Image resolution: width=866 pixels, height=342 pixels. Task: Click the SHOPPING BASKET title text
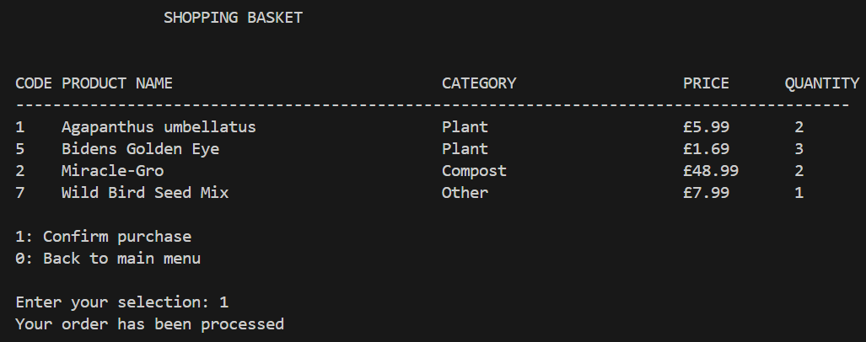(x=233, y=18)
